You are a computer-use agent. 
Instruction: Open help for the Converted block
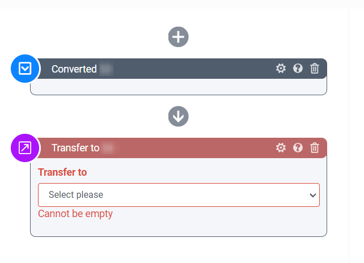298,69
